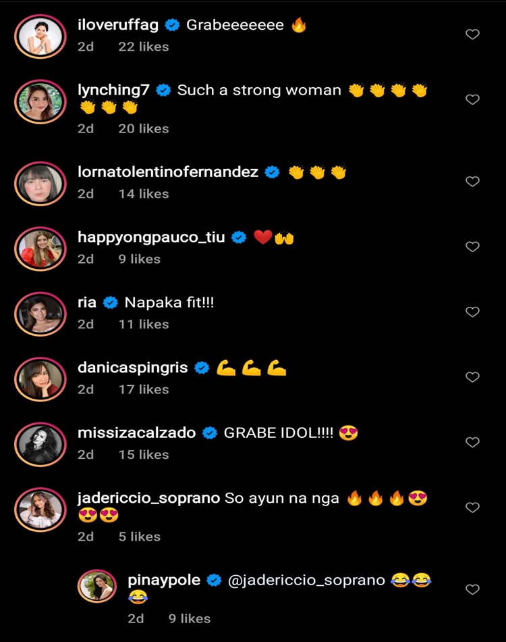Viewport: 506px width, 642px height.
Task: Open ria's profile avatar
Action: [40, 312]
